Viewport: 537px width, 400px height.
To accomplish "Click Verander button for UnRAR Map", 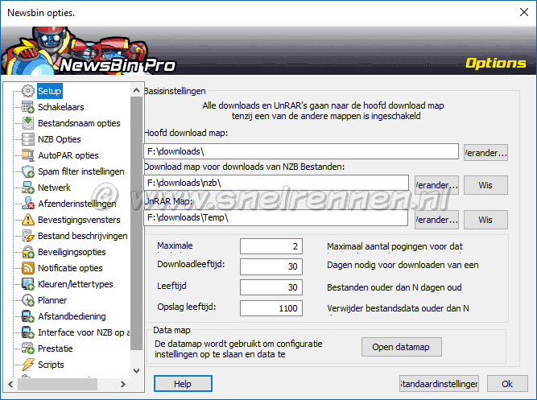I will (436, 220).
